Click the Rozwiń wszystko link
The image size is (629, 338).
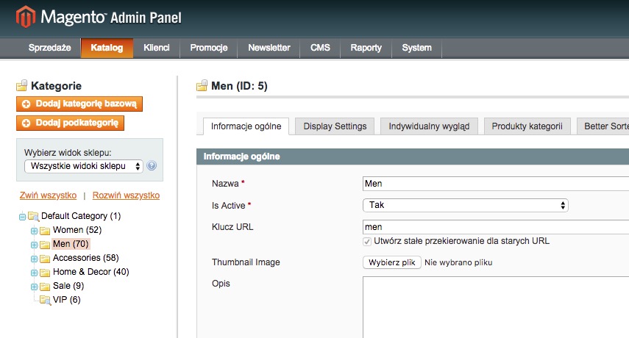127,195
